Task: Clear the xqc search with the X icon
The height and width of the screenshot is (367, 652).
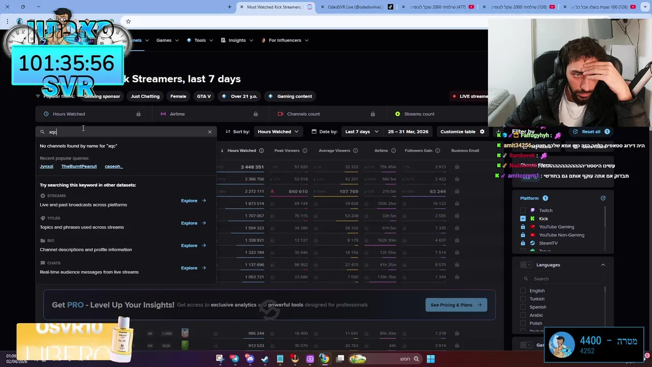Action: (209, 132)
